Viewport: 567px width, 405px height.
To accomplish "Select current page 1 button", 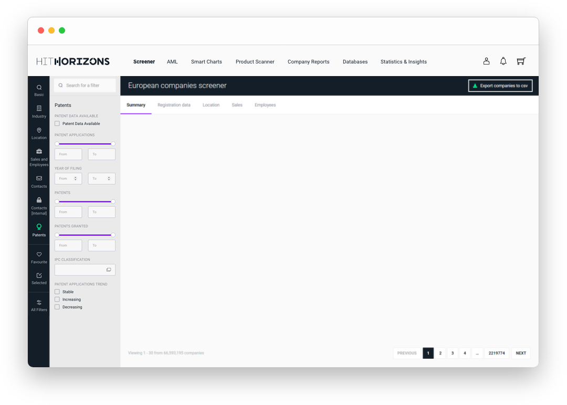I will click(x=428, y=354).
